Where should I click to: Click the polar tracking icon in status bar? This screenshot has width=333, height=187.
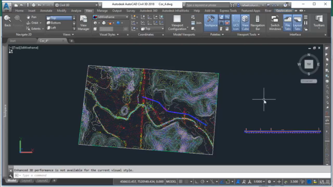pos(202,181)
